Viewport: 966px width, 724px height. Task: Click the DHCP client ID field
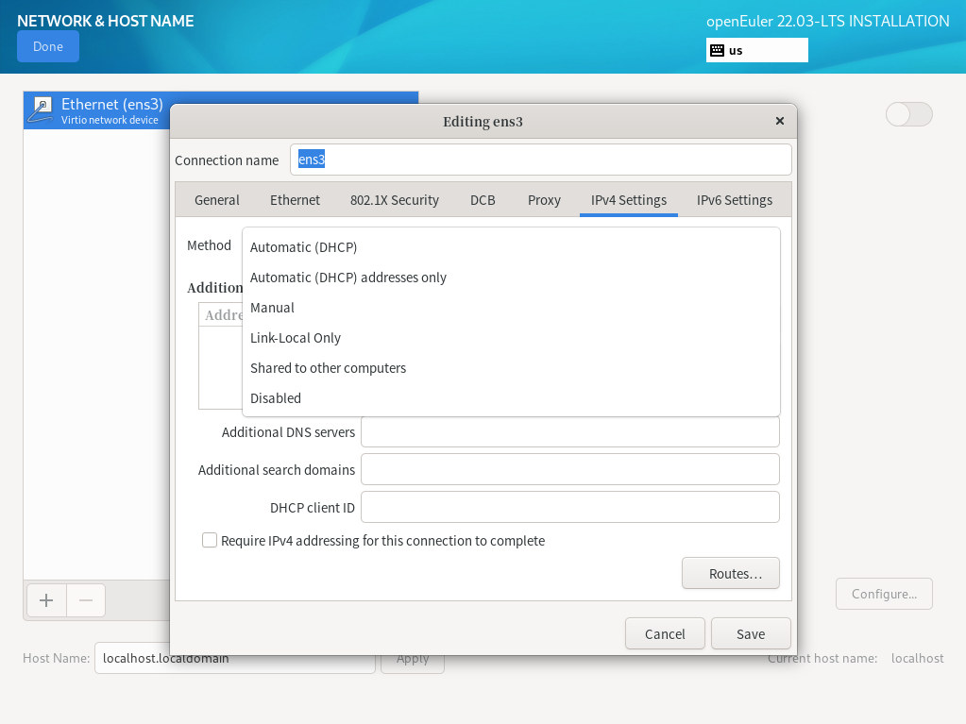click(569, 507)
